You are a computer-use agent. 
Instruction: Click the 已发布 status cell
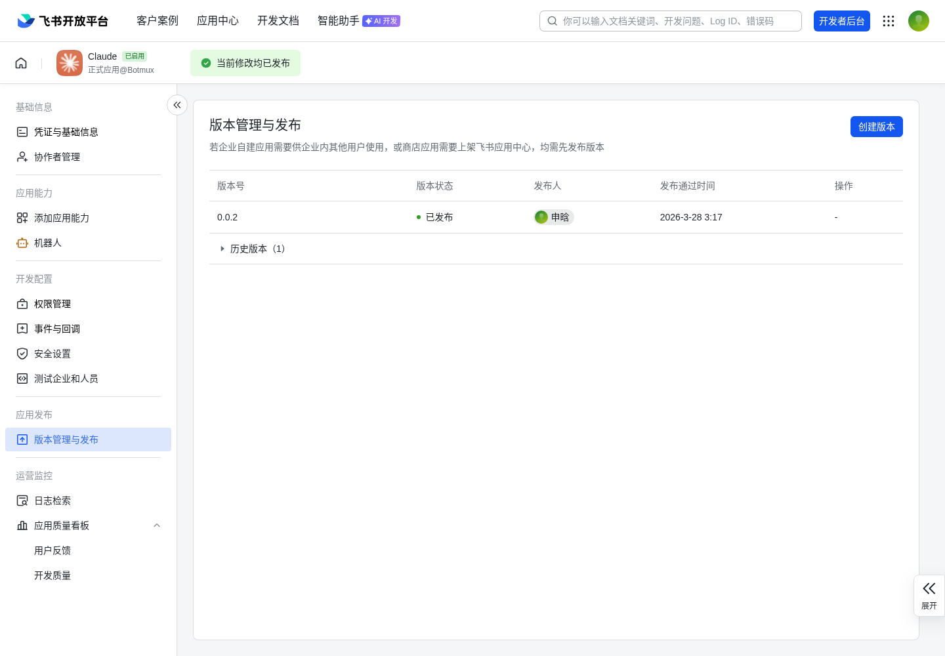click(x=434, y=217)
